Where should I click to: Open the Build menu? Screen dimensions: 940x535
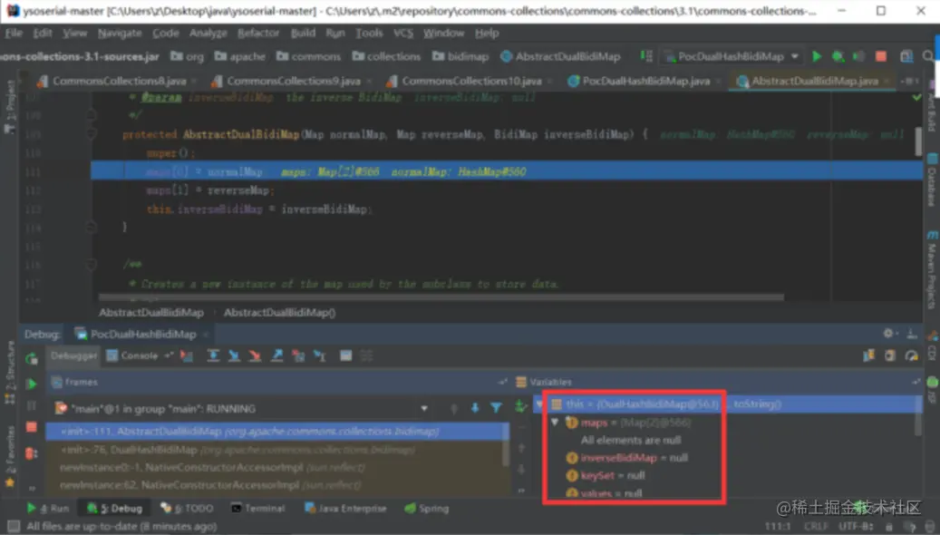tap(303, 33)
